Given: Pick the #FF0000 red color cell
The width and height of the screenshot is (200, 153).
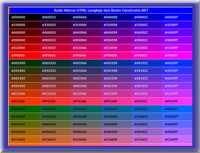Looking at the screenshot, I should pyautogui.click(x=24, y=55).
